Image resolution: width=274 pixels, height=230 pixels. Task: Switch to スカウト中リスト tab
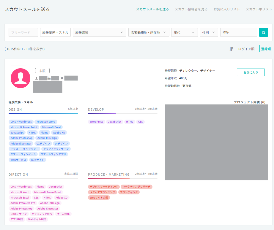click(x=259, y=9)
